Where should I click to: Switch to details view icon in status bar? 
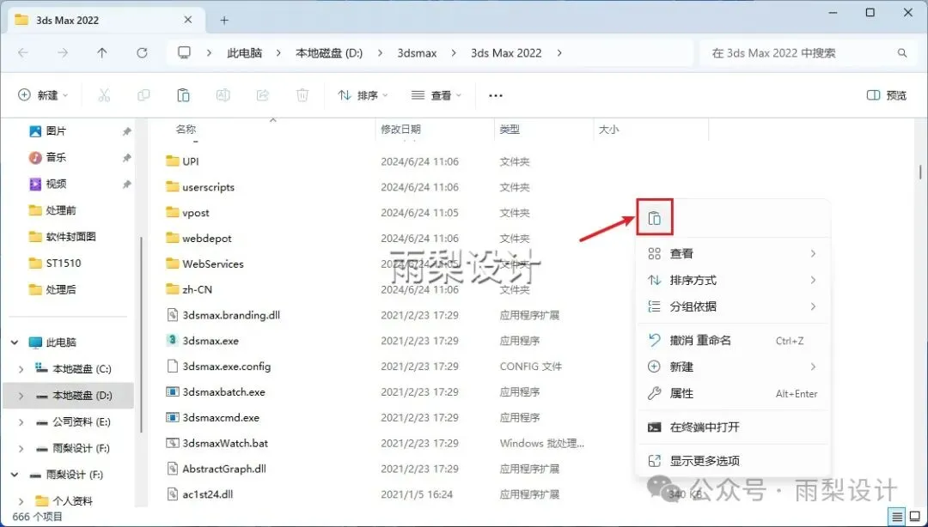click(897, 517)
